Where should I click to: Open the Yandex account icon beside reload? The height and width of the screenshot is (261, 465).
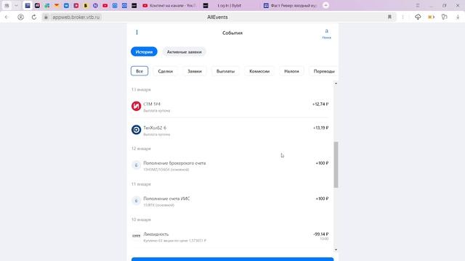point(20,17)
